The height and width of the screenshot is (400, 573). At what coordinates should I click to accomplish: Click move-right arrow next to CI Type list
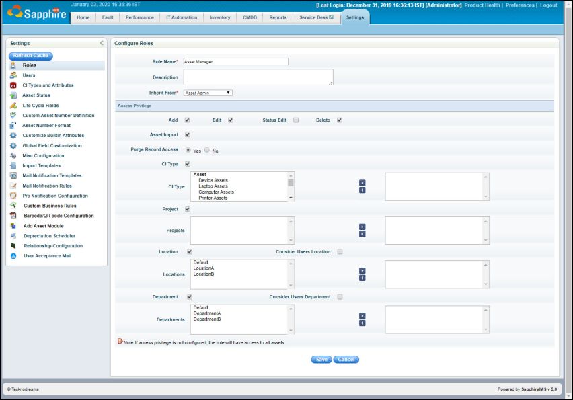pyautogui.click(x=362, y=182)
